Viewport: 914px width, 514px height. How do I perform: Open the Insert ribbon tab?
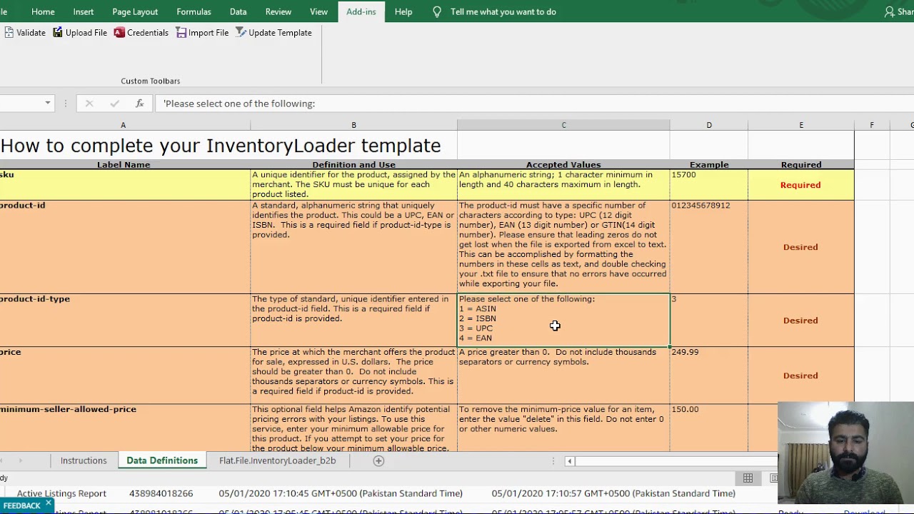pyautogui.click(x=83, y=11)
